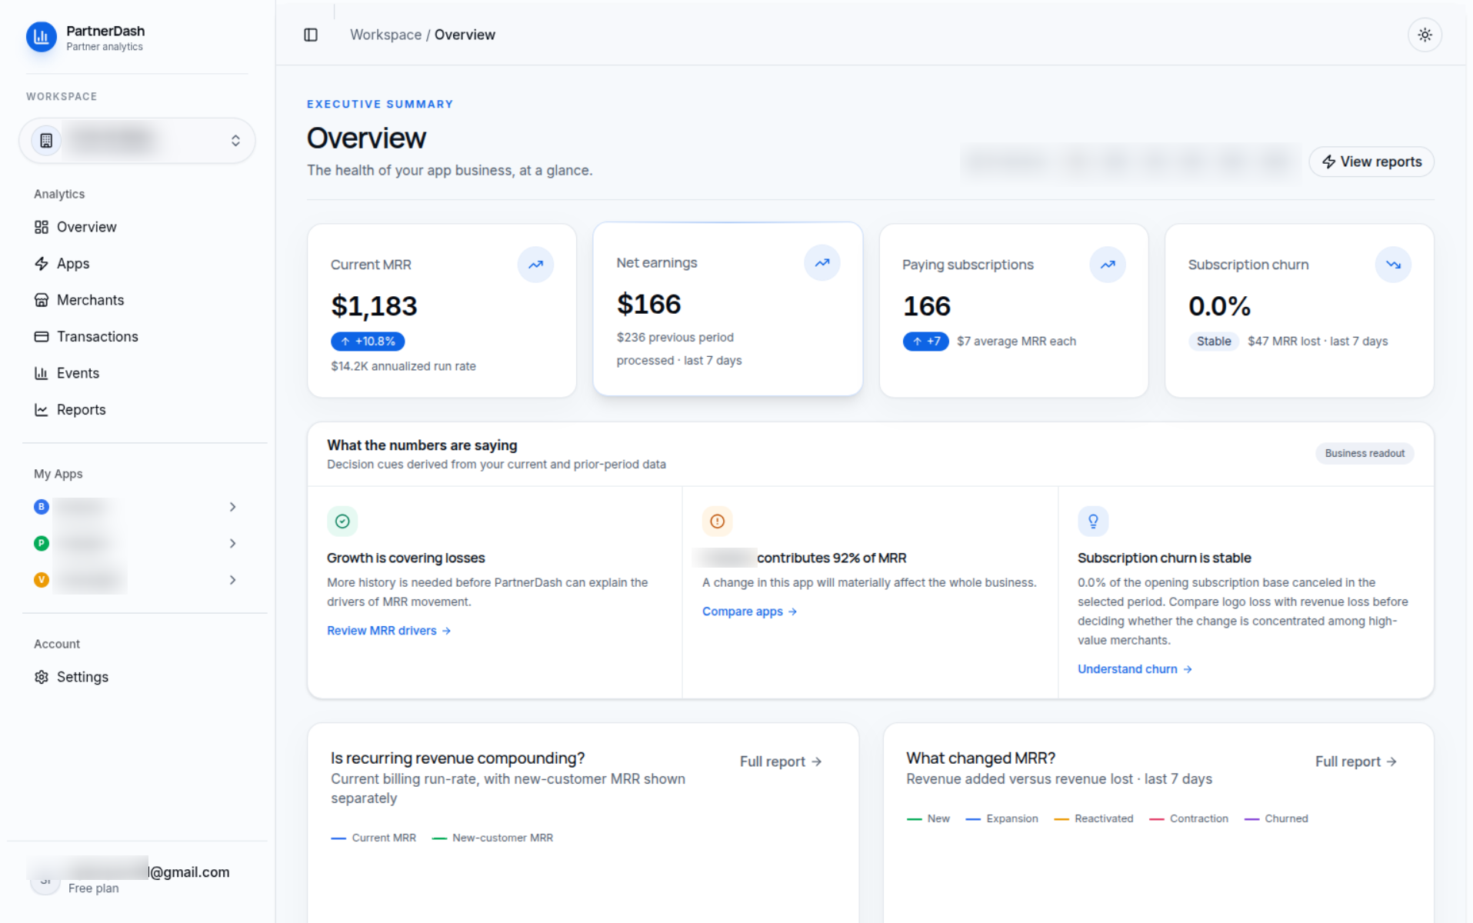The width and height of the screenshot is (1473, 923).
Task: Click the Subscription churn downtrend icon
Action: pyautogui.click(x=1393, y=265)
